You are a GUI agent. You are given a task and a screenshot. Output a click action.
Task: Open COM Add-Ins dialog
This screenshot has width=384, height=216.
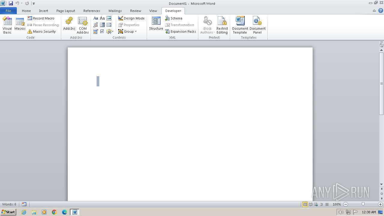coord(82,25)
